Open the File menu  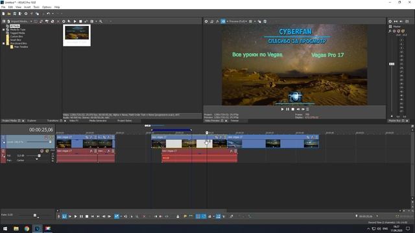click(x=3, y=7)
